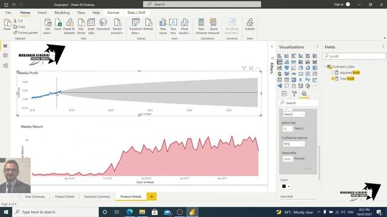This screenshot has height=217, width=387.
Task: Open the File menu
Action: pyautogui.click(x=8, y=13)
